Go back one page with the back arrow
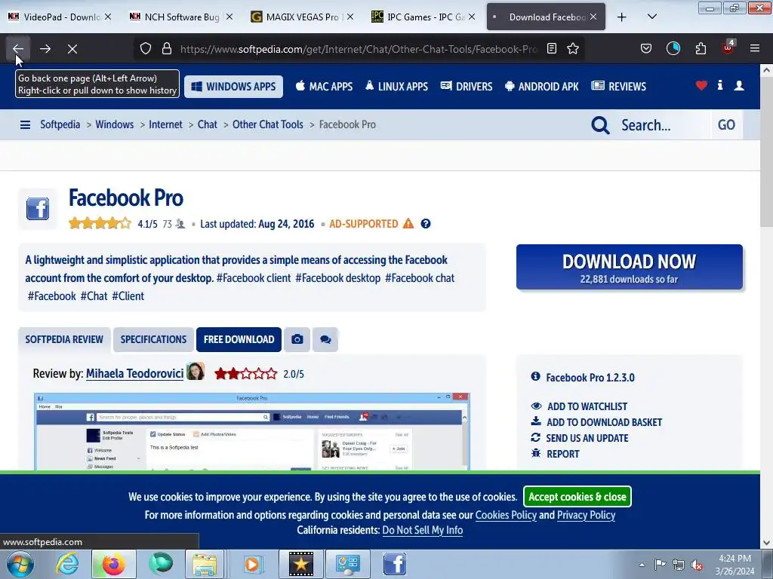The height and width of the screenshot is (579, 773). tap(18, 49)
